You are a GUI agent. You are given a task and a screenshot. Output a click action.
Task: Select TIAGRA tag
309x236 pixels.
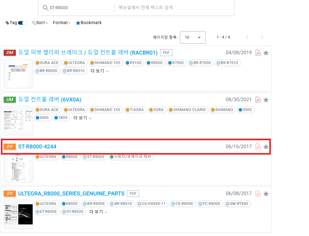click(x=135, y=109)
